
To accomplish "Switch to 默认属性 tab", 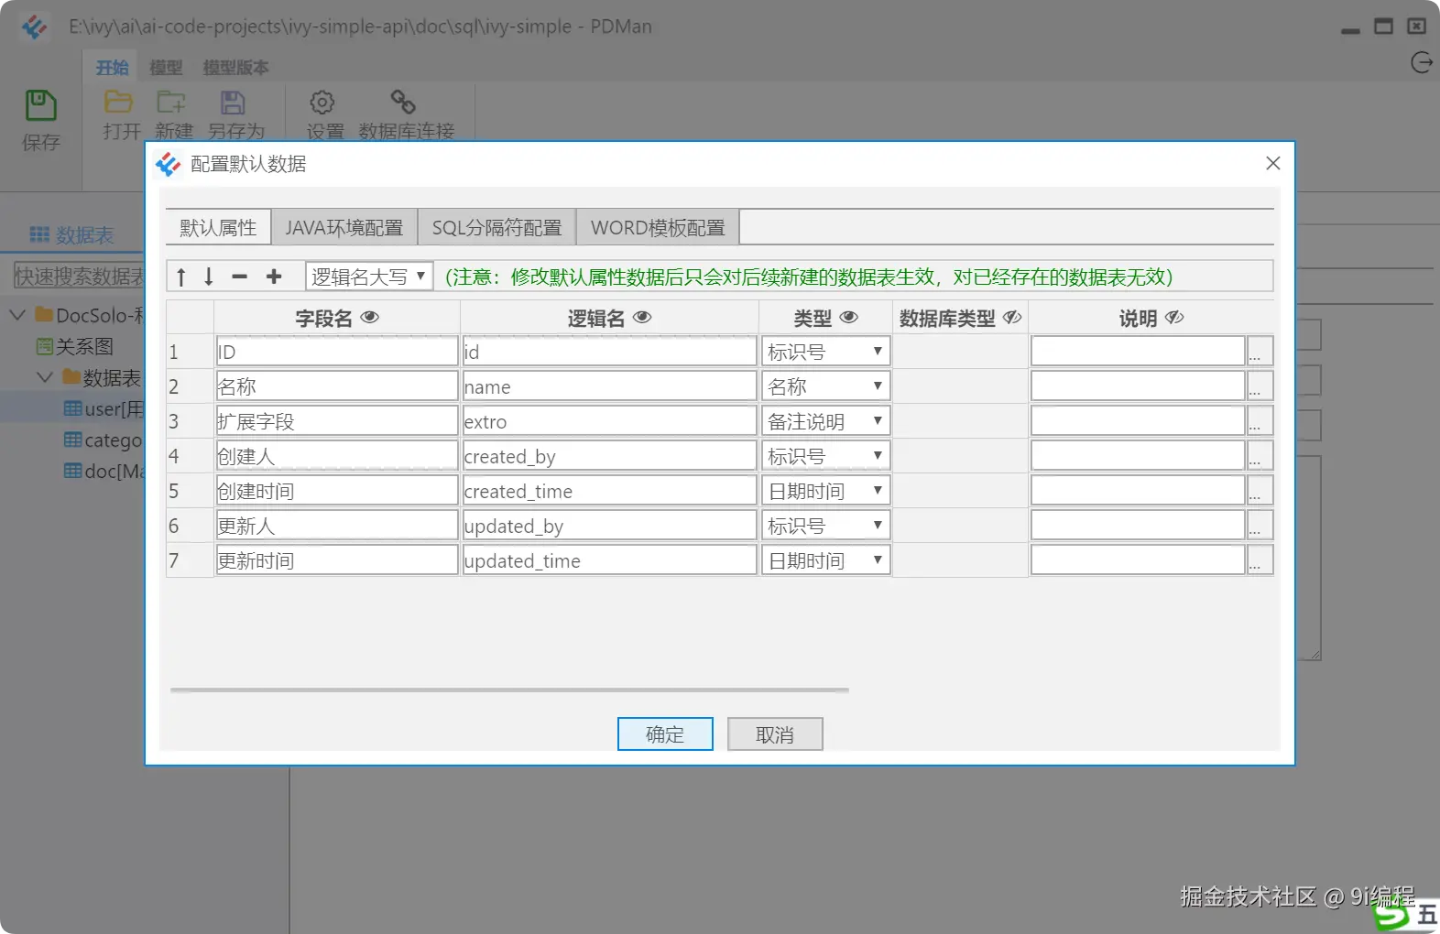I will (x=218, y=227).
